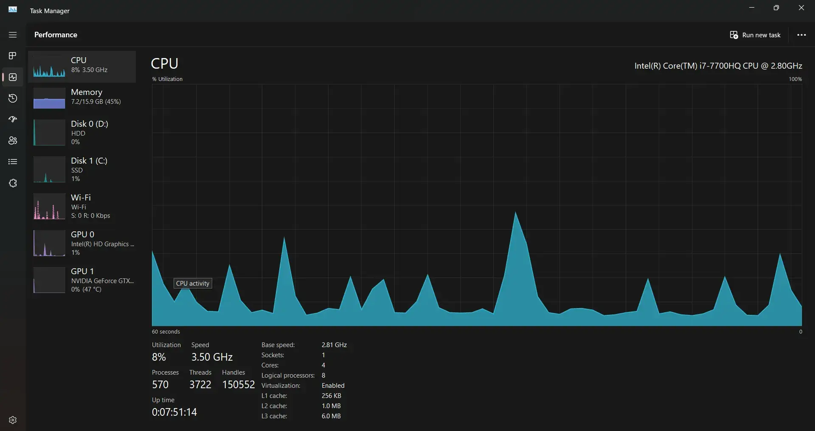Click the L3 cache 6.0 MB value
The width and height of the screenshot is (815, 431).
tap(331, 416)
